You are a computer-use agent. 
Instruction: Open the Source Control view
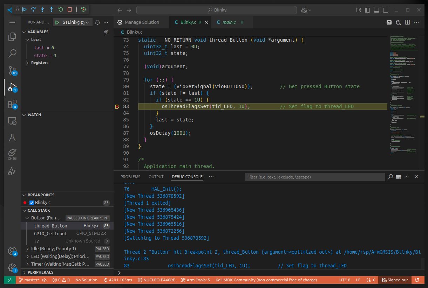pos(12,70)
